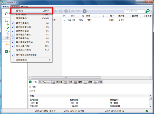This screenshot has width=154, height=114.
Task: Click the green search magnifier icon at top right
Action: (x=148, y=11)
